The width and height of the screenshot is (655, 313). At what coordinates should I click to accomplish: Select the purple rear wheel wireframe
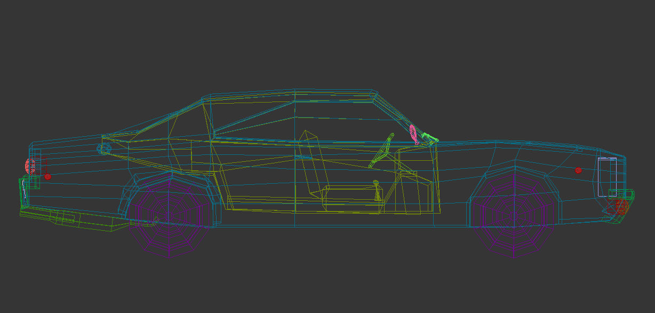click(x=170, y=216)
